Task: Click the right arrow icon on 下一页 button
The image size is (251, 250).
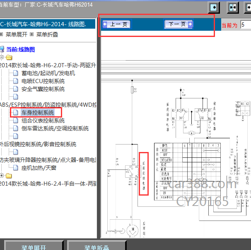Action: [x=190, y=24]
